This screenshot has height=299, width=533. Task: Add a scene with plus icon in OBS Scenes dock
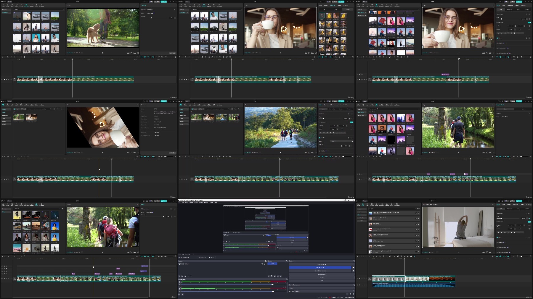click(x=269, y=276)
